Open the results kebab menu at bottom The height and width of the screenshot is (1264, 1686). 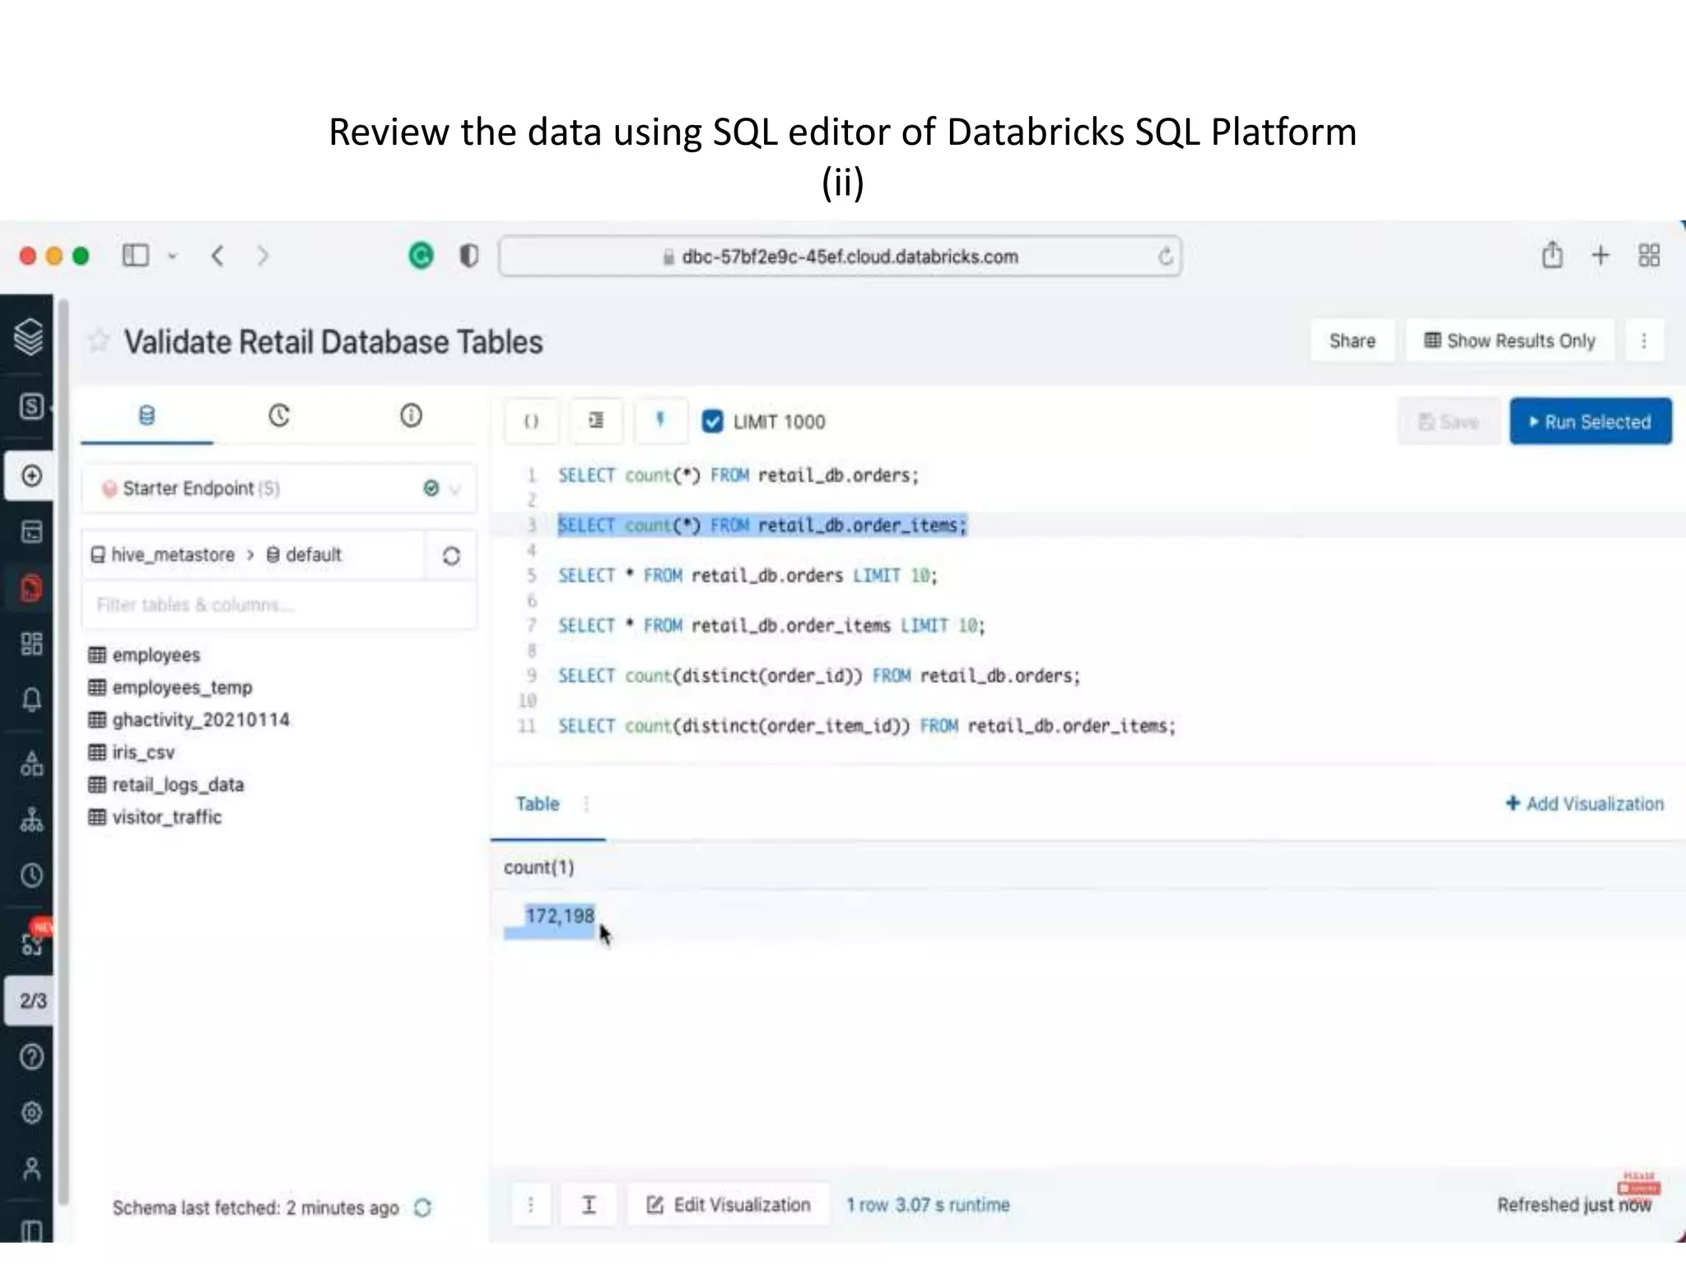click(531, 1206)
